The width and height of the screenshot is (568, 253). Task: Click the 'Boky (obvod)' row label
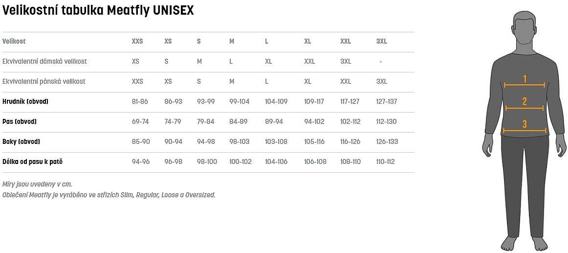[21, 142]
